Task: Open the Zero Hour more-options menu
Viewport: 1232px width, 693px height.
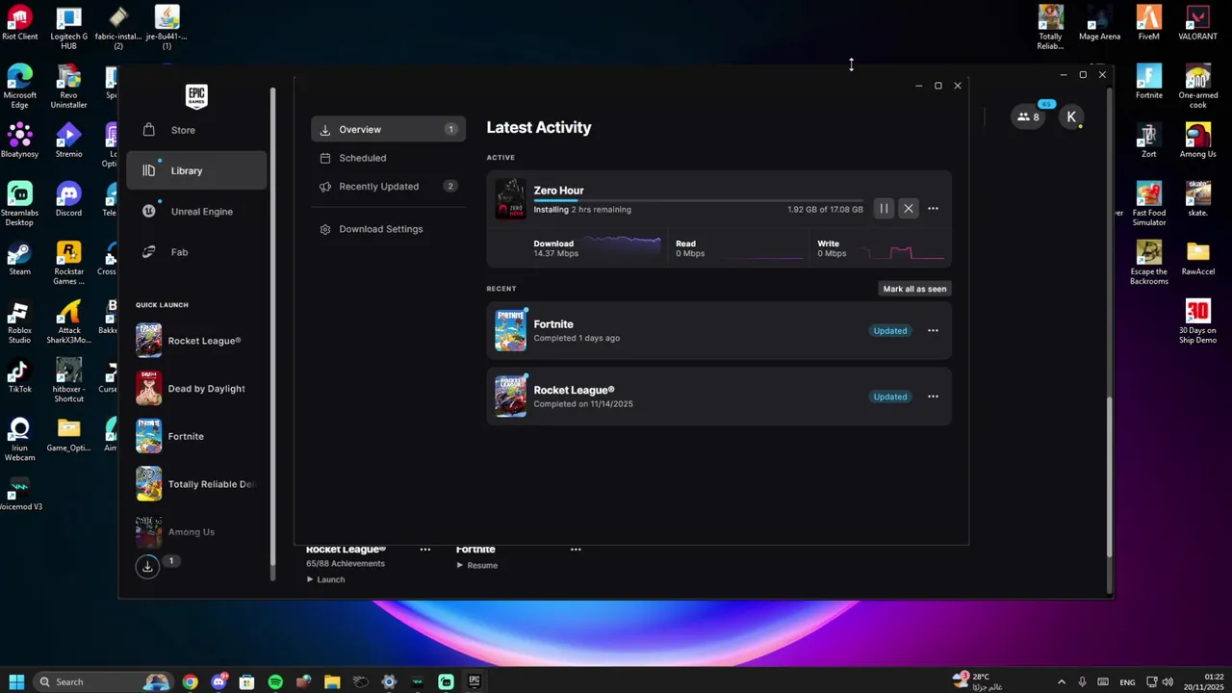Action: click(933, 208)
